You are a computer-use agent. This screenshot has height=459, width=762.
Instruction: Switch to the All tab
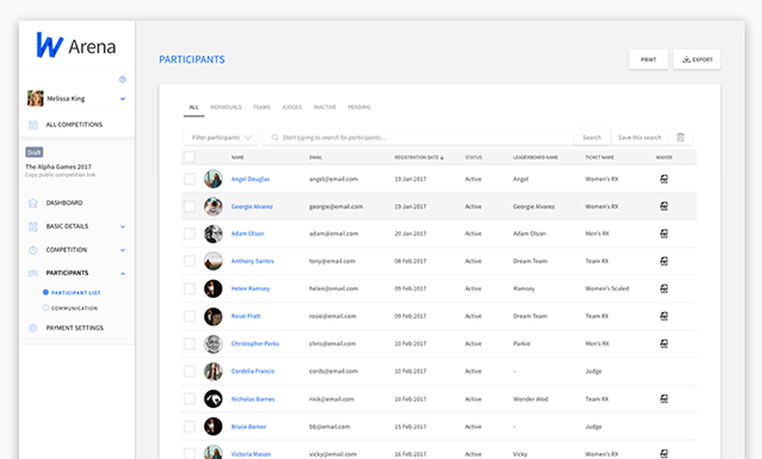click(193, 107)
